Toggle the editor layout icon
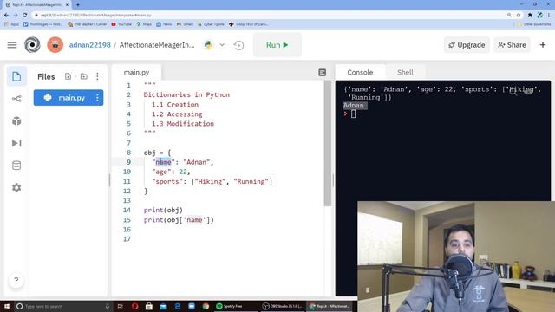This screenshot has height=312, width=555. (x=322, y=73)
